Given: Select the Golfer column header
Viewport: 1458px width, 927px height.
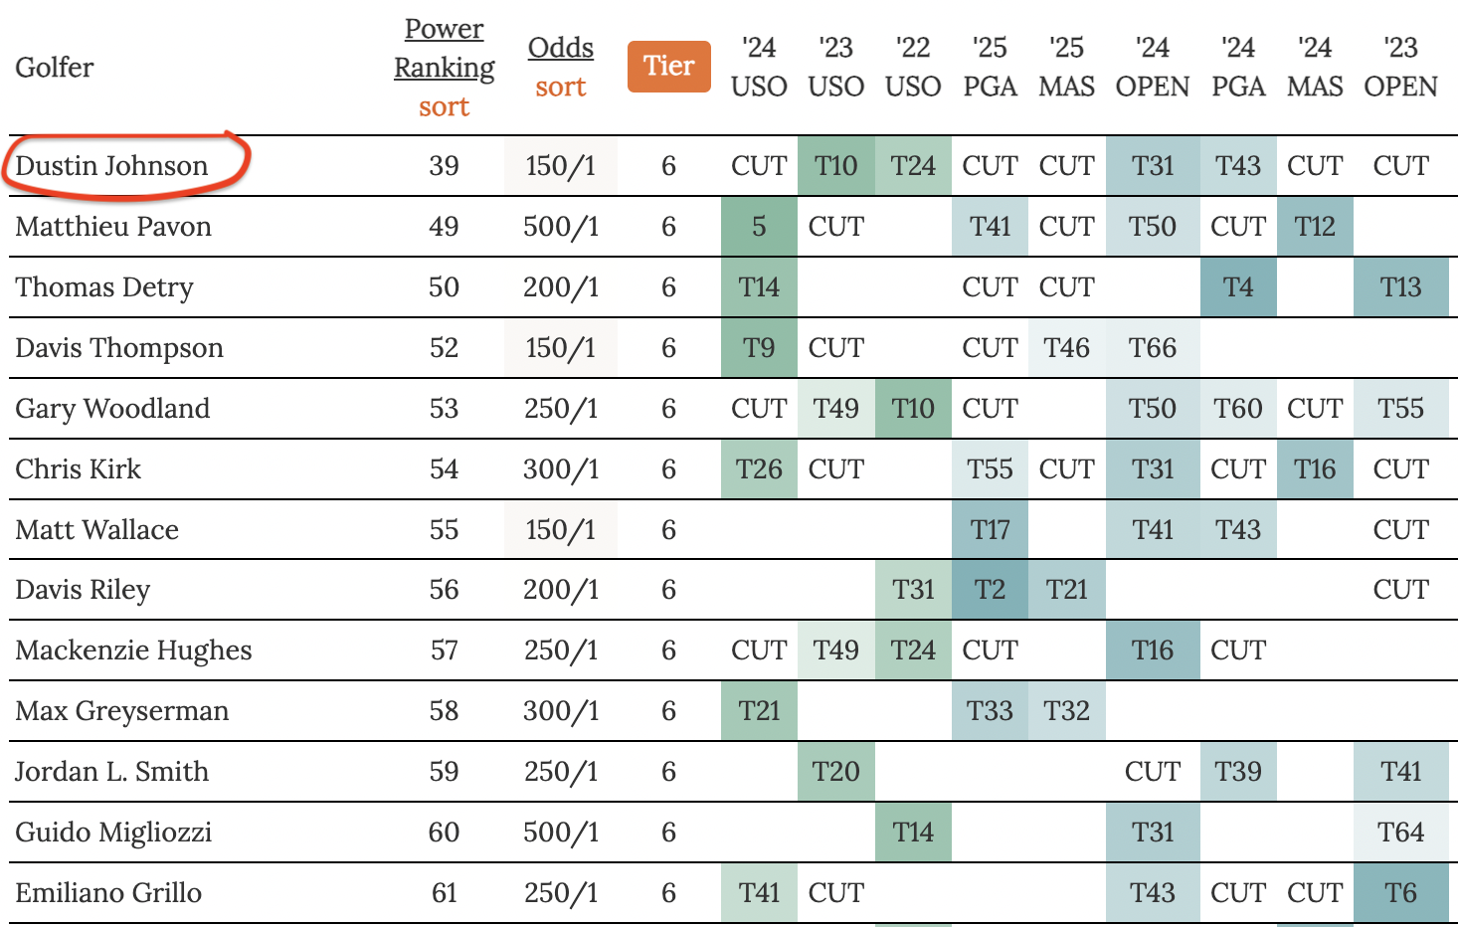Looking at the screenshot, I should (x=55, y=68).
